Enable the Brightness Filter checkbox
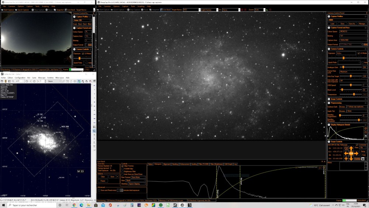This screenshot has width=369, height=208. pyautogui.click(x=123, y=171)
